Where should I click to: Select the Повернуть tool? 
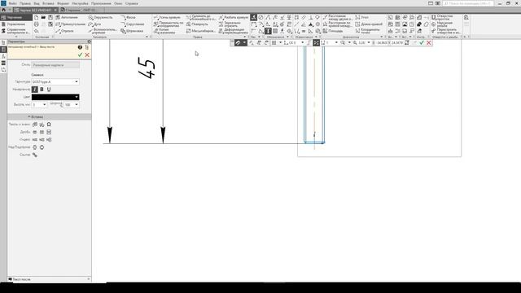coord(197,24)
